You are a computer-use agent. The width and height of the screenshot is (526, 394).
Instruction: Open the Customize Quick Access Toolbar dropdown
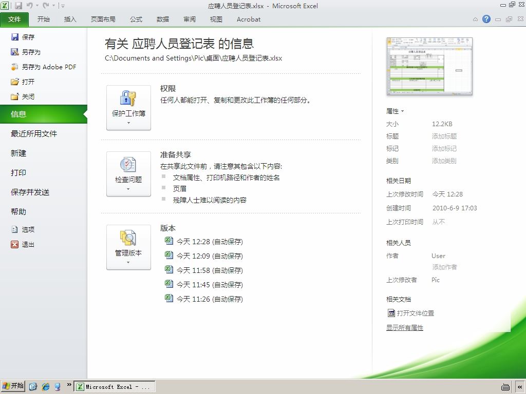(63, 6)
